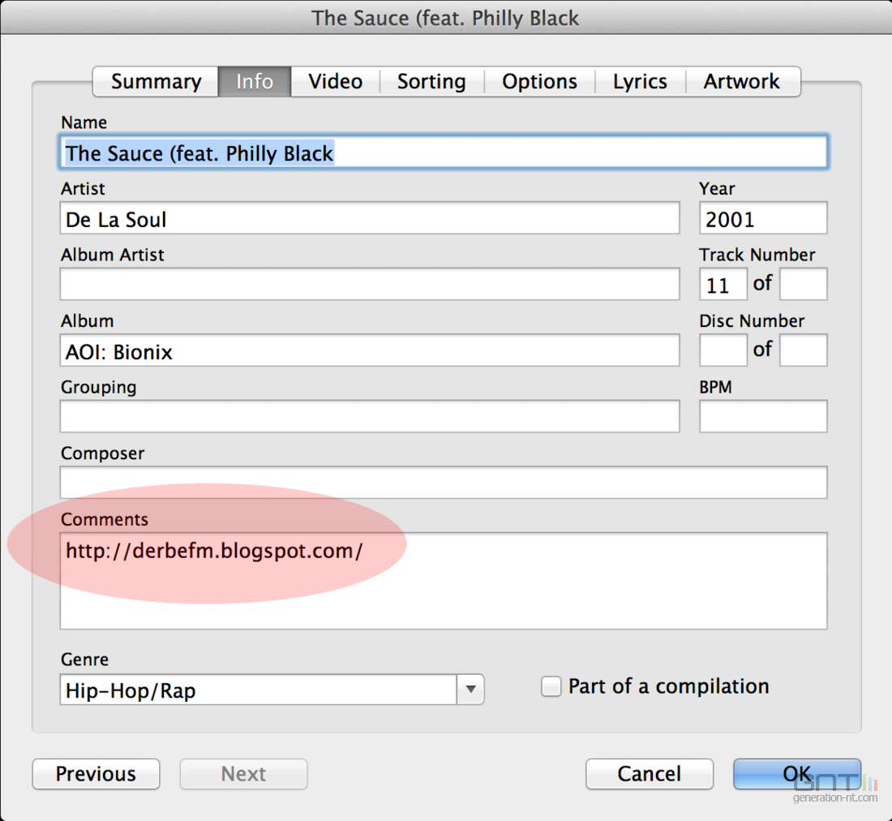Click the empty Grouping field
This screenshot has height=821, width=892.
[370, 416]
